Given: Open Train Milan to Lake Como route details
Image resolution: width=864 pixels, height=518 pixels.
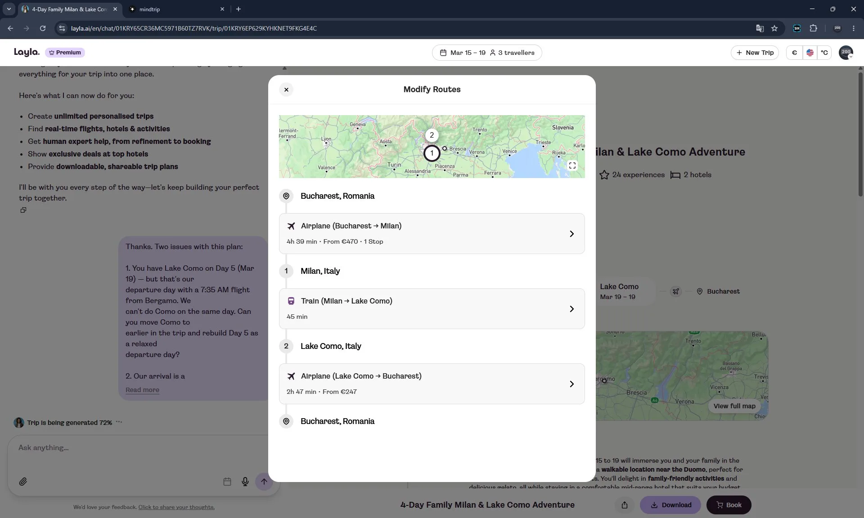Looking at the screenshot, I should tap(432, 308).
